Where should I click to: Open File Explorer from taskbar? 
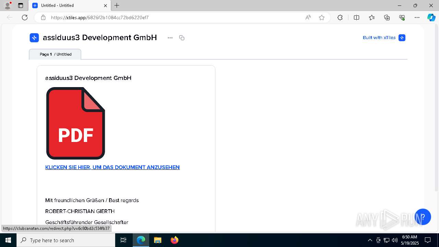pos(157,240)
